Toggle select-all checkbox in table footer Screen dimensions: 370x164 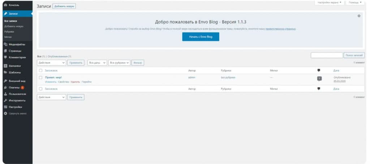point(41,89)
